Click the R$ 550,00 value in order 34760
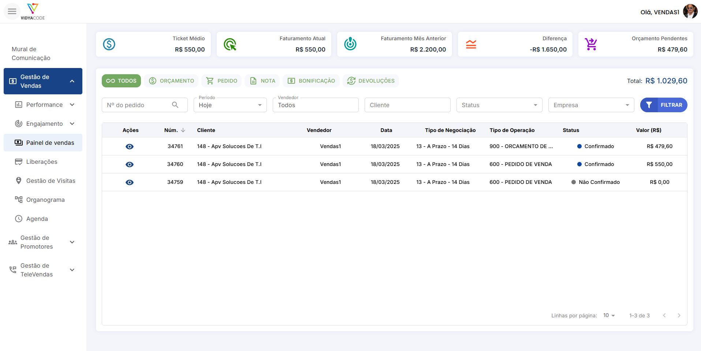This screenshot has height=351, width=701. click(x=660, y=164)
